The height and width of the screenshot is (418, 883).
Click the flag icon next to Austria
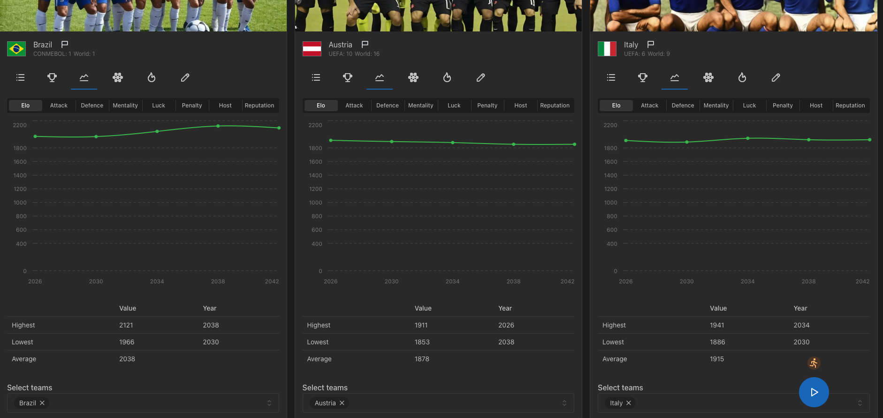click(x=365, y=45)
